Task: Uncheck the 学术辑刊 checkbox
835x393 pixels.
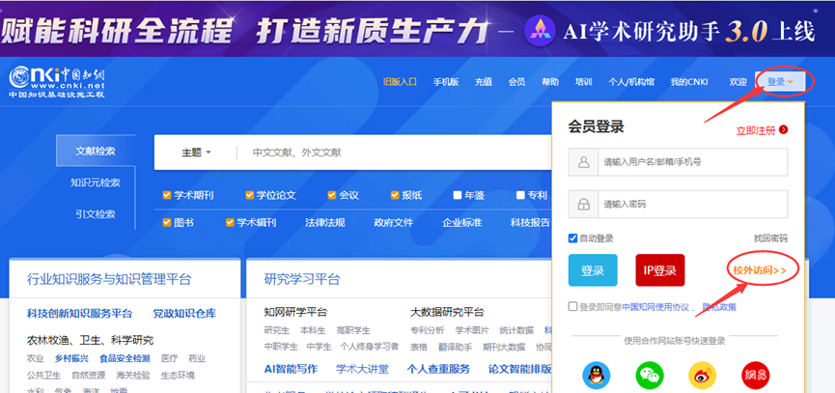Action: click(230, 223)
